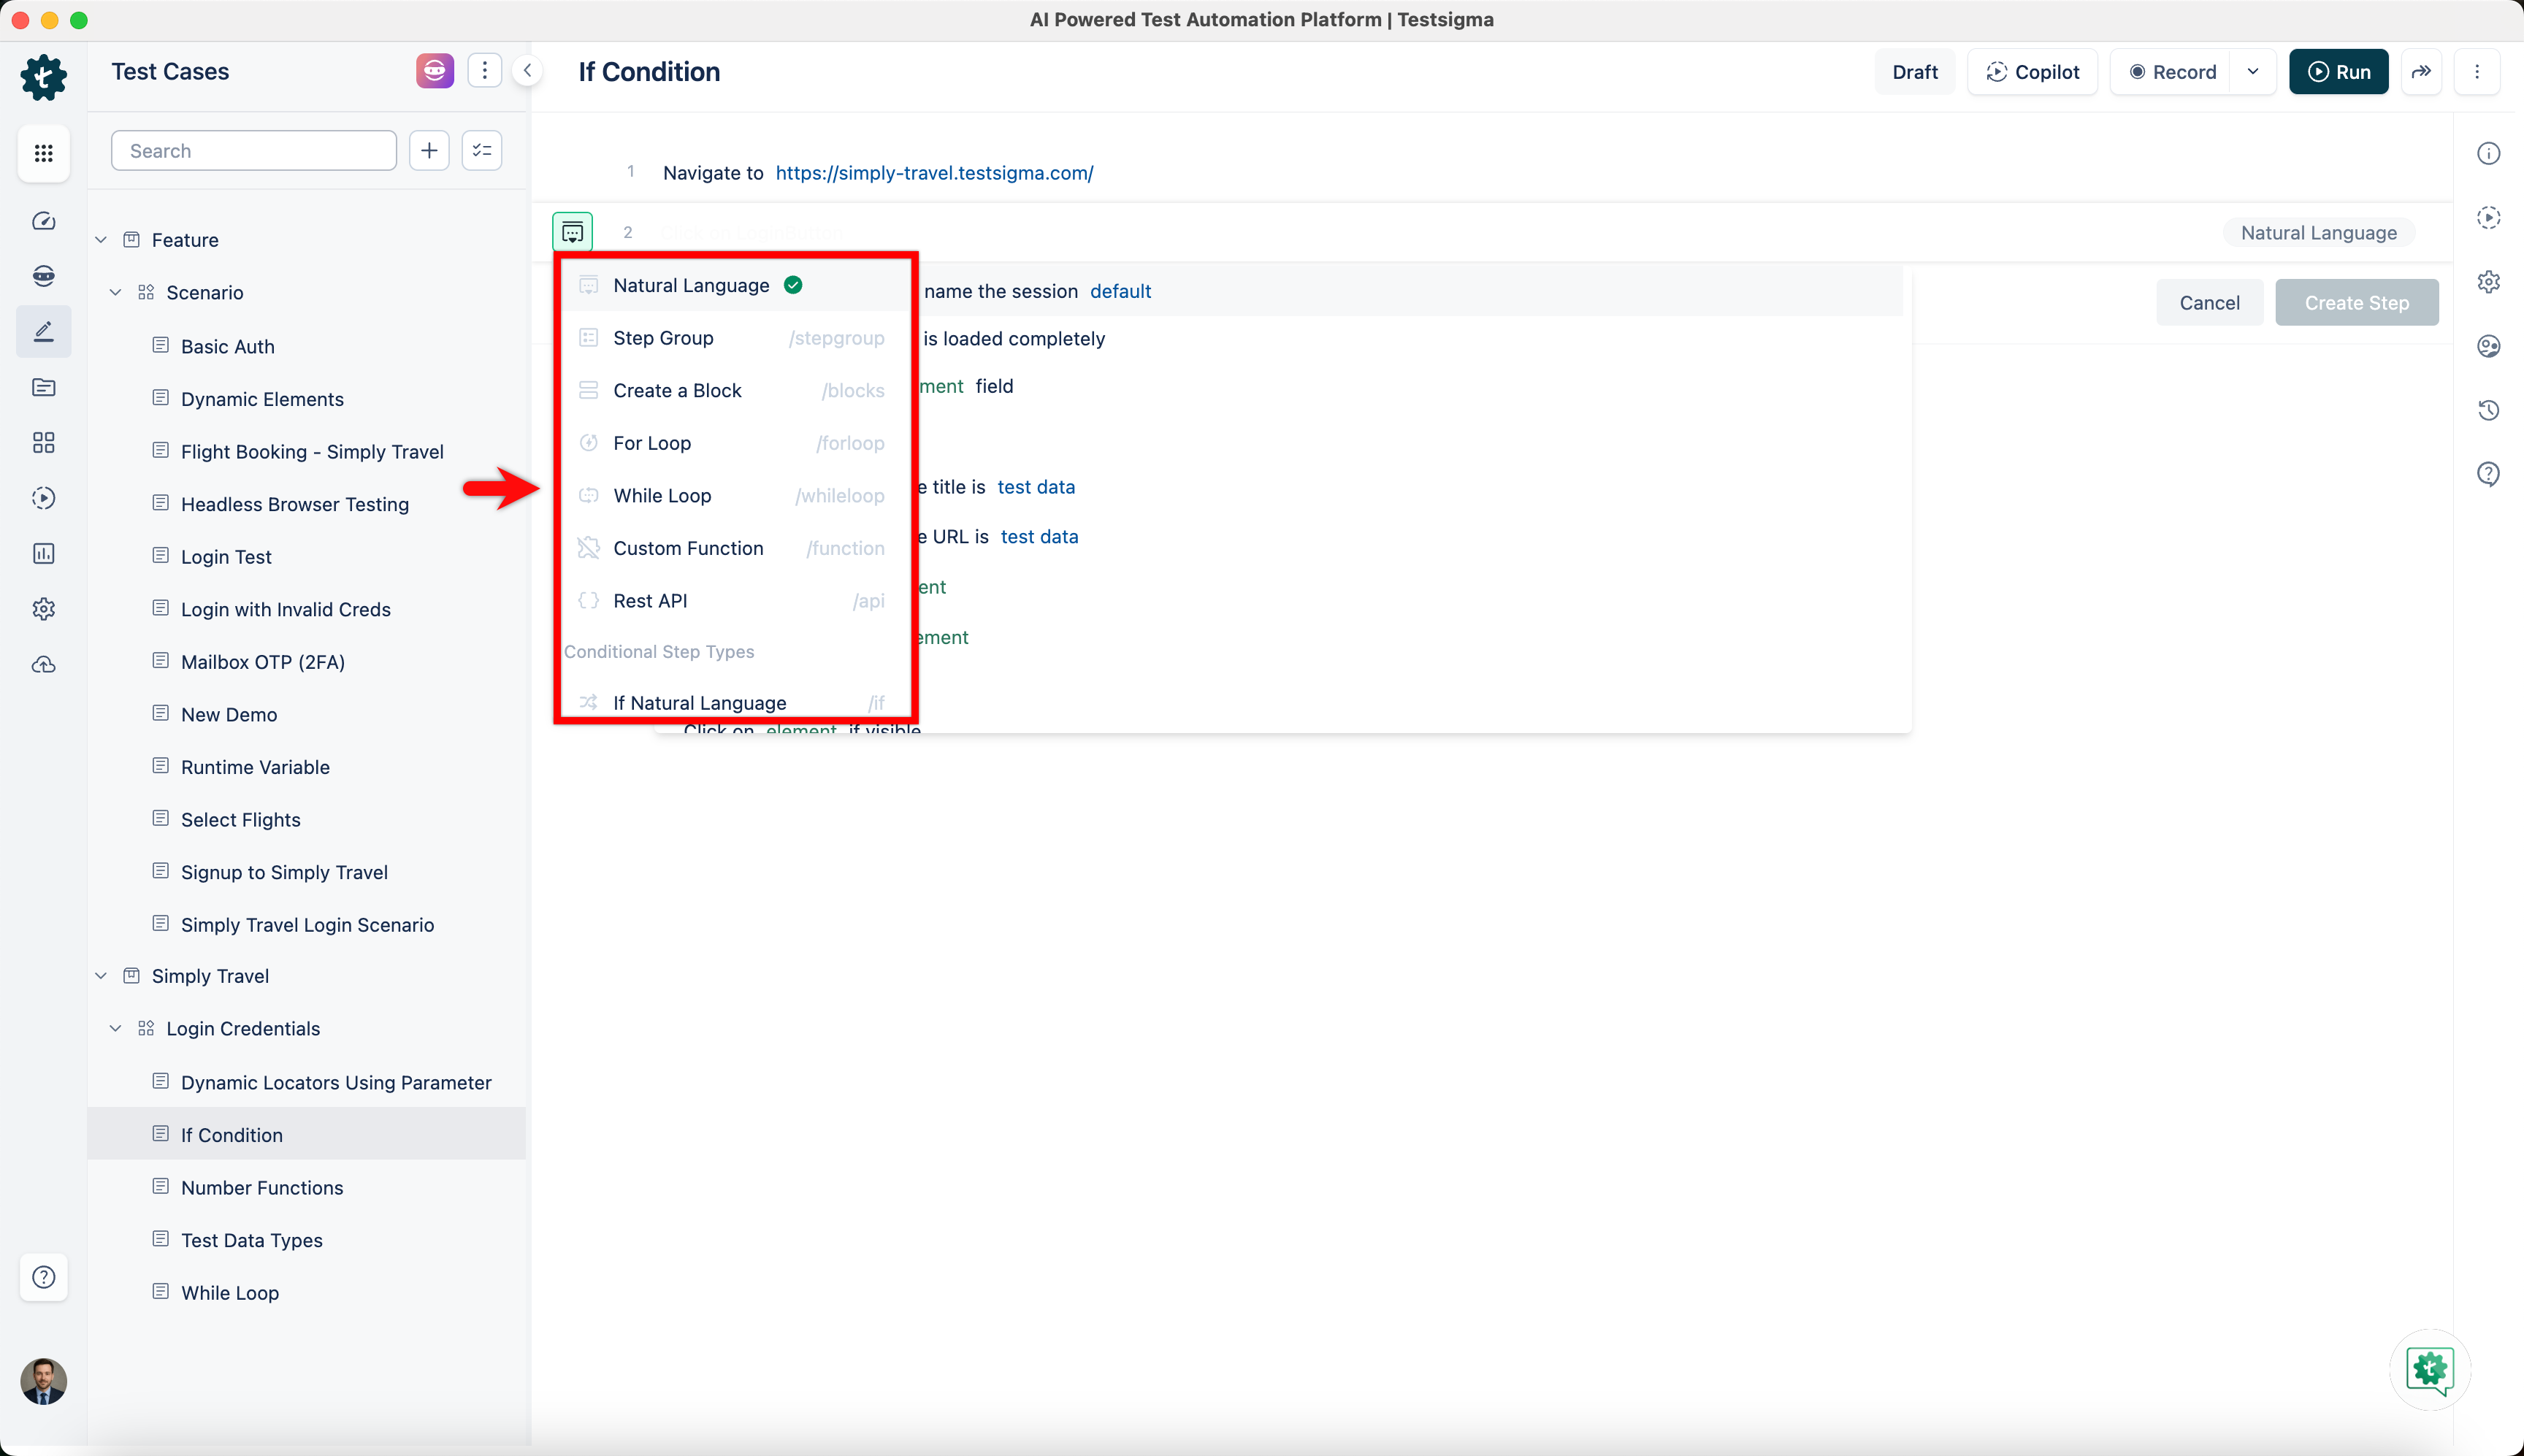
Task: Open the dotted play icon in right panel
Action: click(2488, 217)
